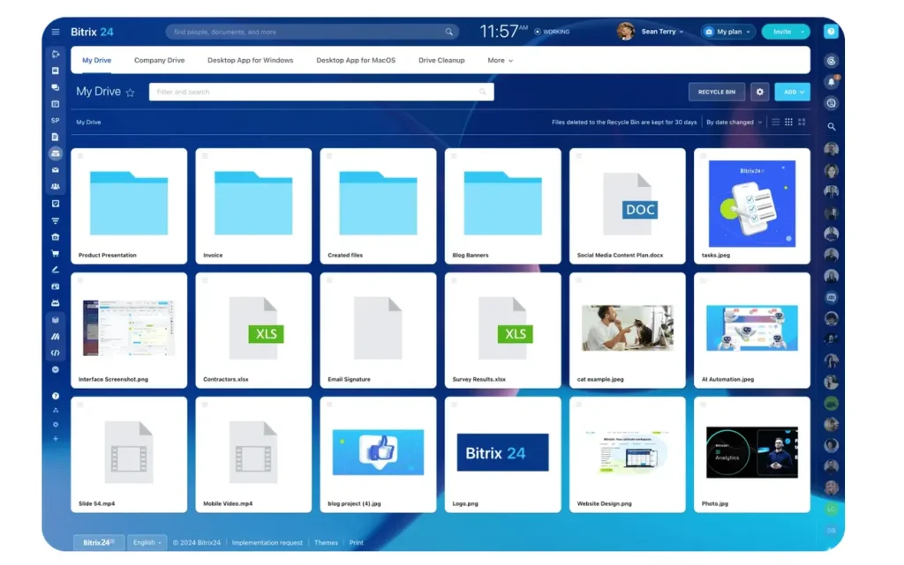Click the green ADD button
This screenshot has height=565, width=904.
coord(792,92)
